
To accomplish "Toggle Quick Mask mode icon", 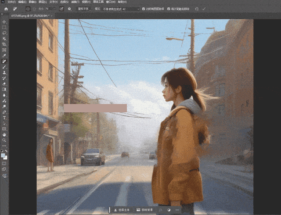I will [x=4, y=164].
